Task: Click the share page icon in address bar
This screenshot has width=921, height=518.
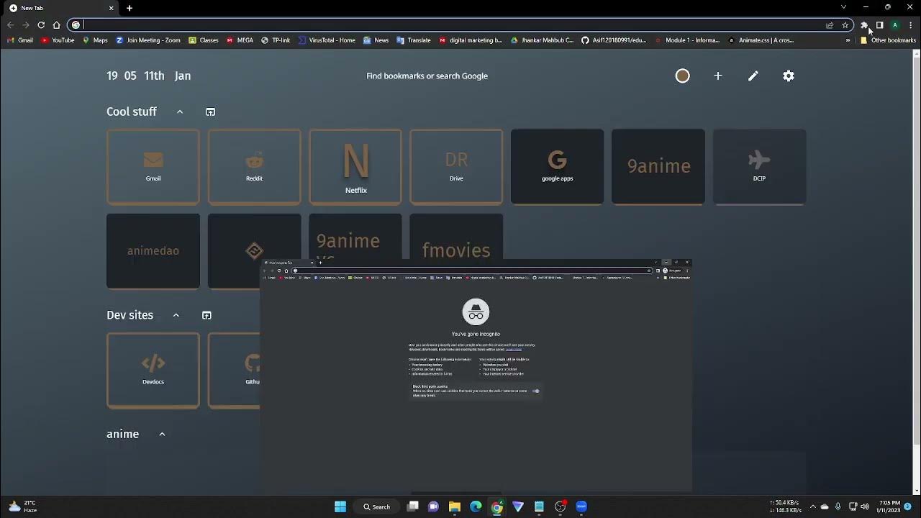Action: 830,25
